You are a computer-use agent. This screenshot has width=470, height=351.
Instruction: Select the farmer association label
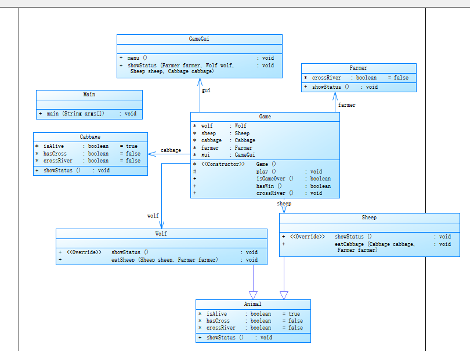tap(347, 105)
